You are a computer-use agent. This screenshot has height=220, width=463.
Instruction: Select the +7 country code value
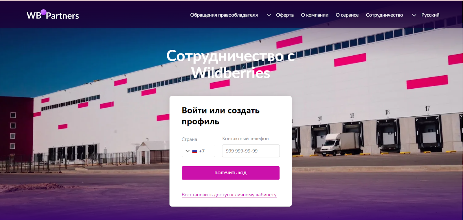pos(202,151)
